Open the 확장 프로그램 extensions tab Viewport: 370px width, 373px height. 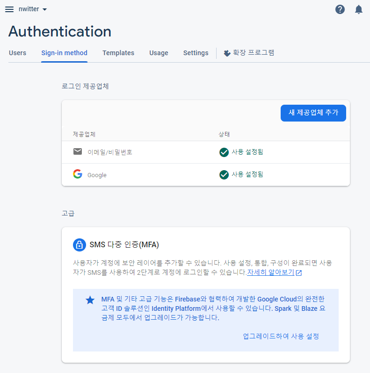(x=249, y=53)
